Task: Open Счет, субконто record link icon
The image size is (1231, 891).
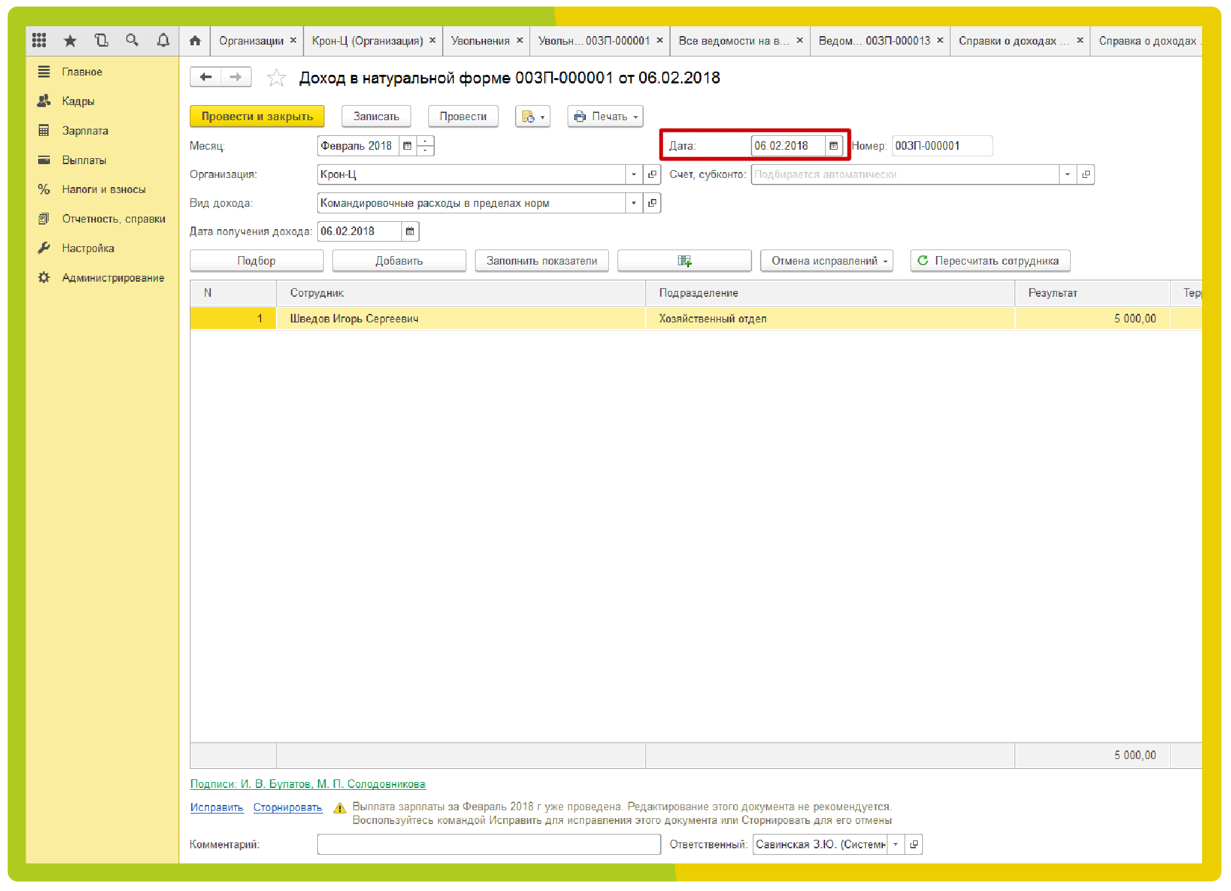Action: click(1086, 175)
